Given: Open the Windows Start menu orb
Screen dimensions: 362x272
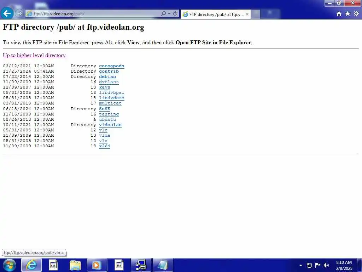Looking at the screenshot, I should point(9,265).
